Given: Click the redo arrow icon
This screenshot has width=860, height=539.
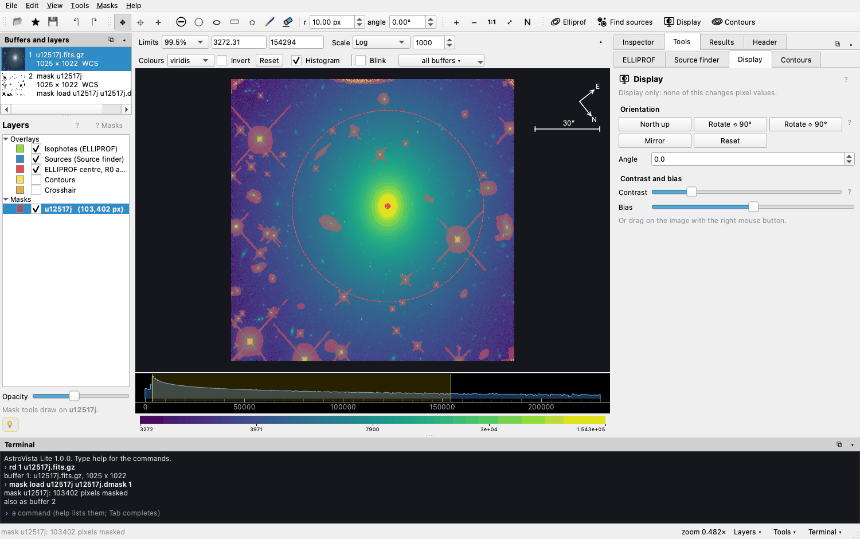Looking at the screenshot, I should [94, 22].
